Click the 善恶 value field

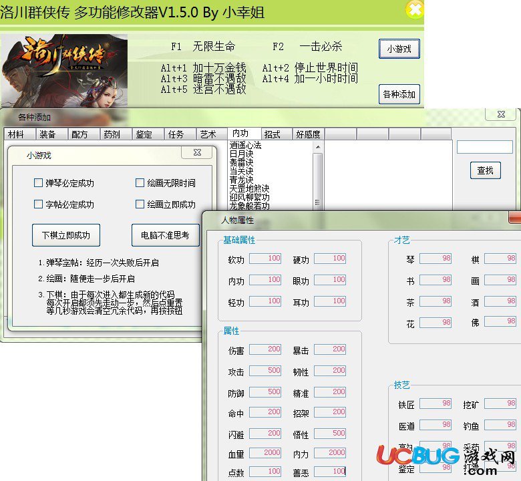(330, 472)
